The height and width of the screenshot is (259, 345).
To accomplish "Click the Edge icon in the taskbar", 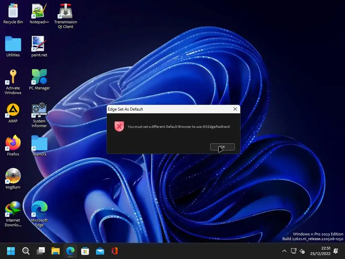I will click(x=70, y=251).
